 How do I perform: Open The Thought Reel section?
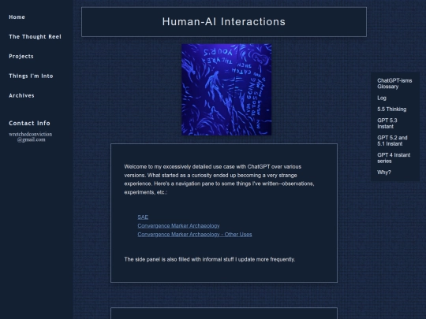[35, 36]
